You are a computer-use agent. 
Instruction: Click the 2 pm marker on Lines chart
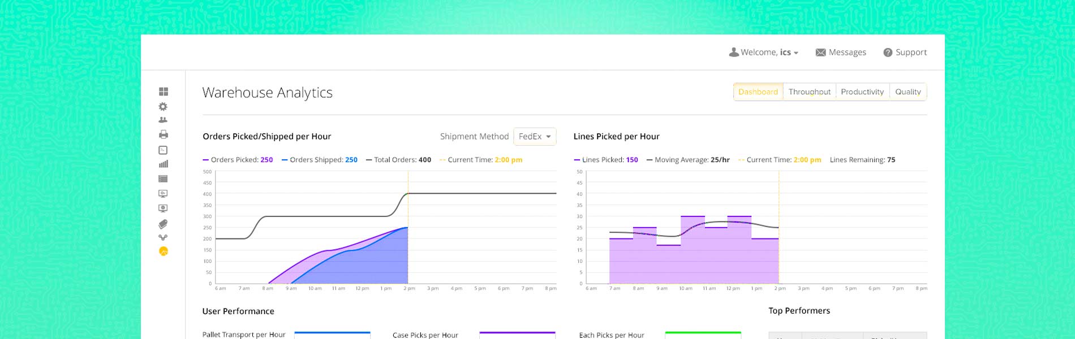click(780, 289)
